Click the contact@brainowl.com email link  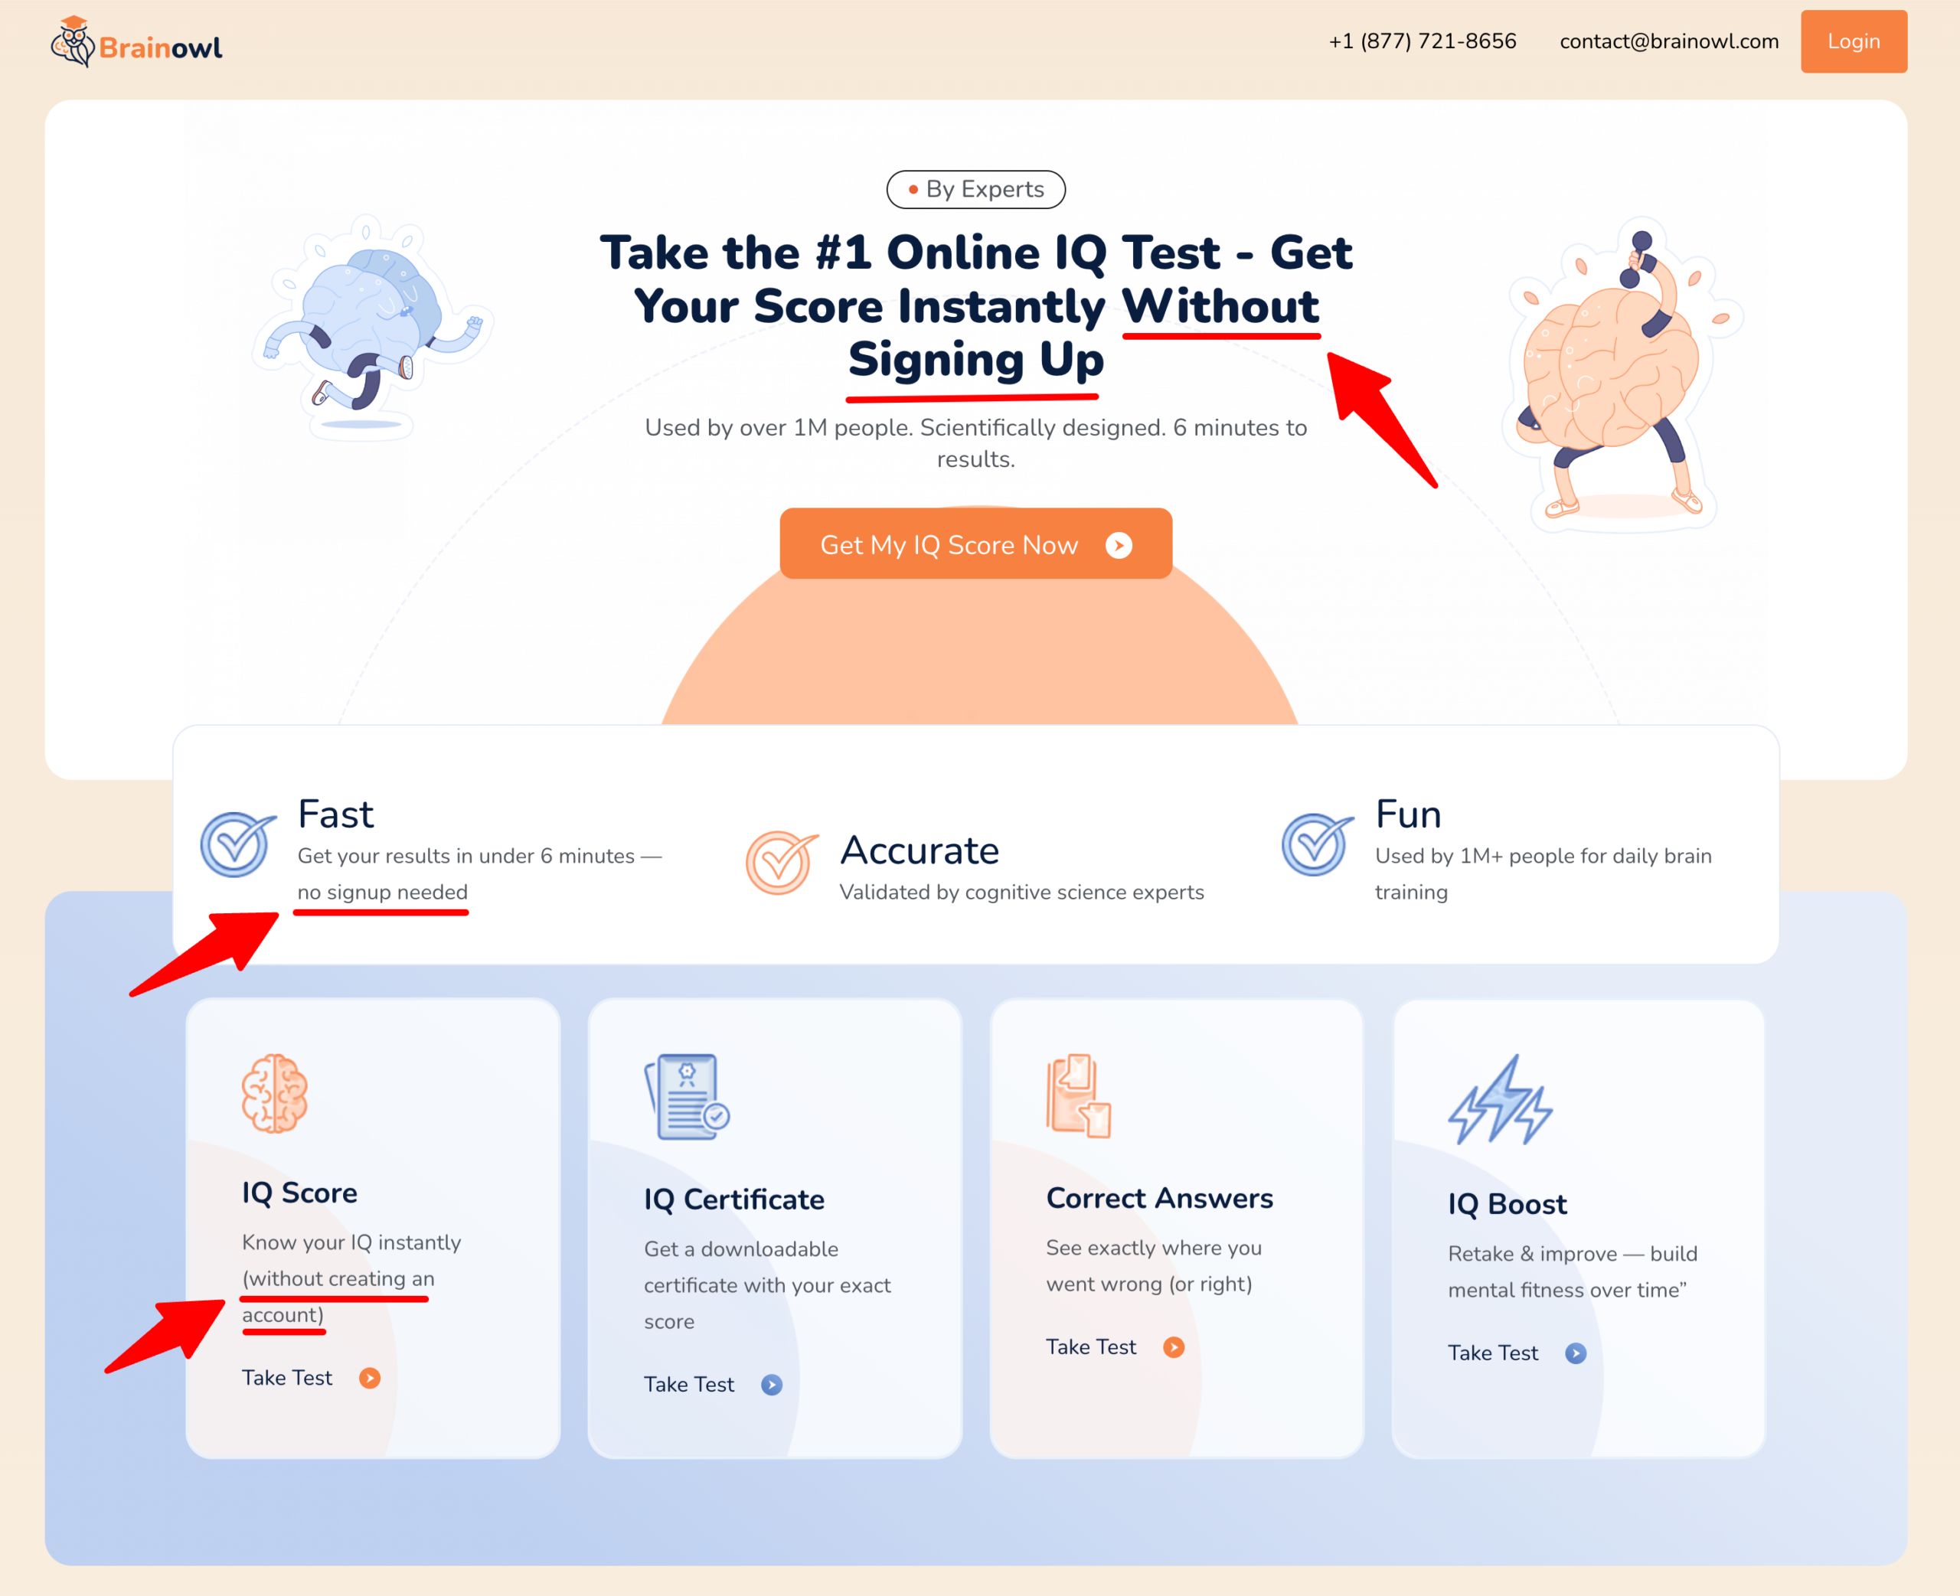coord(1668,41)
